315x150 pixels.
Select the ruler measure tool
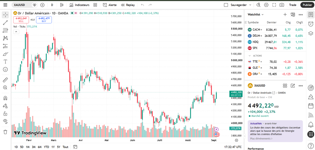(6, 80)
